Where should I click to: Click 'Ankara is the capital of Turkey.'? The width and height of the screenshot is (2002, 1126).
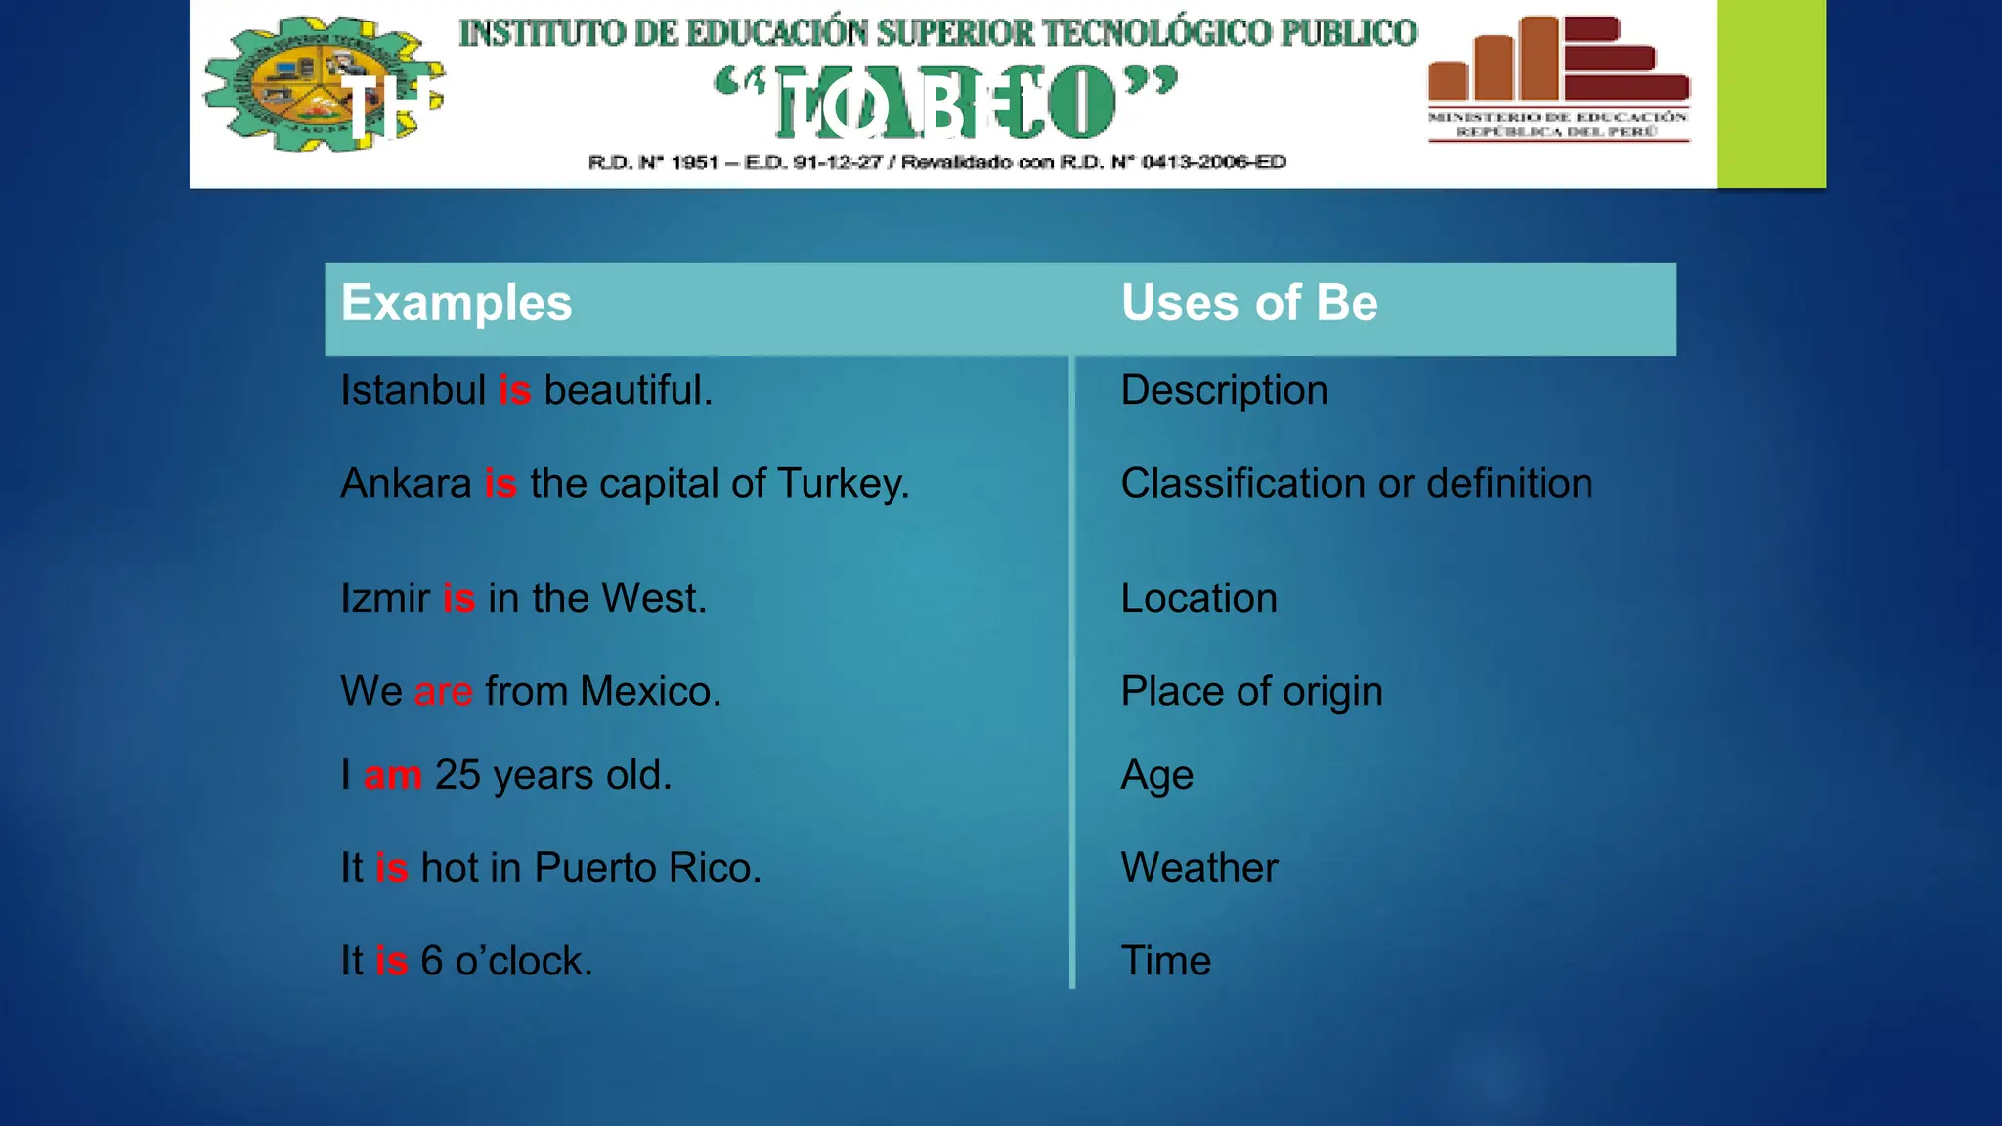pos(625,484)
